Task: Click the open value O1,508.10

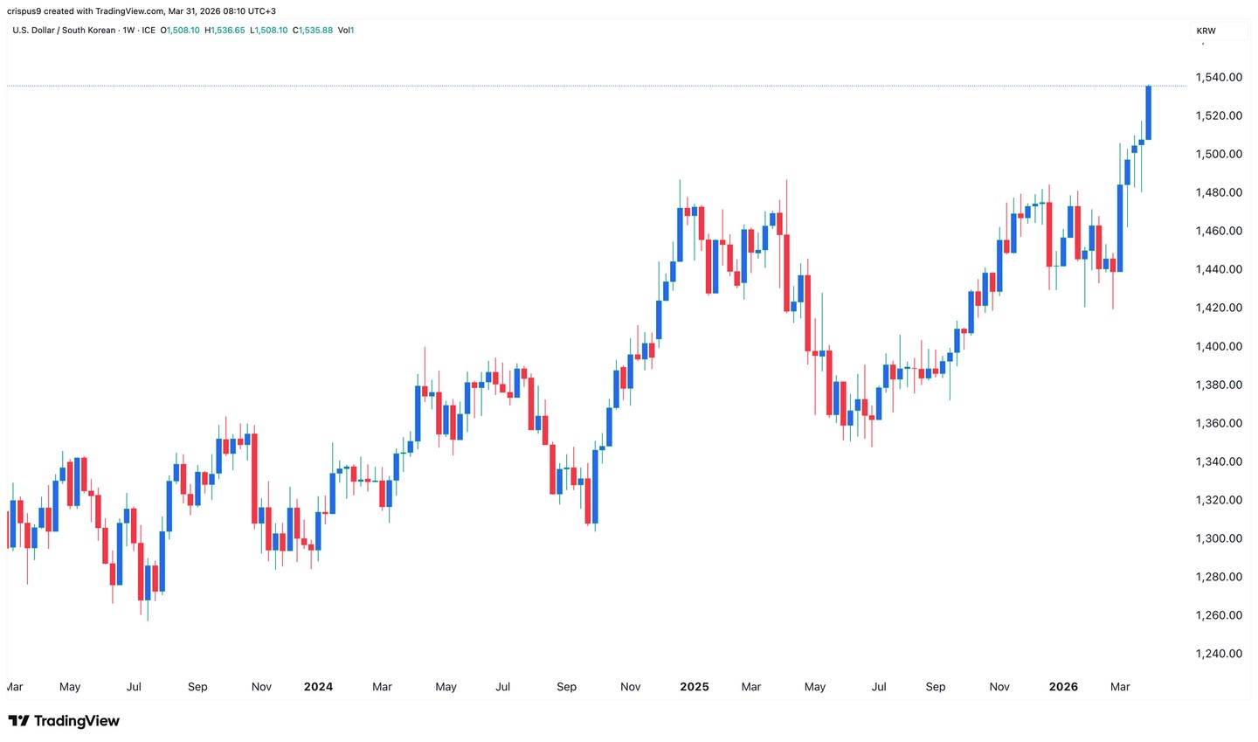Action: 180,31
